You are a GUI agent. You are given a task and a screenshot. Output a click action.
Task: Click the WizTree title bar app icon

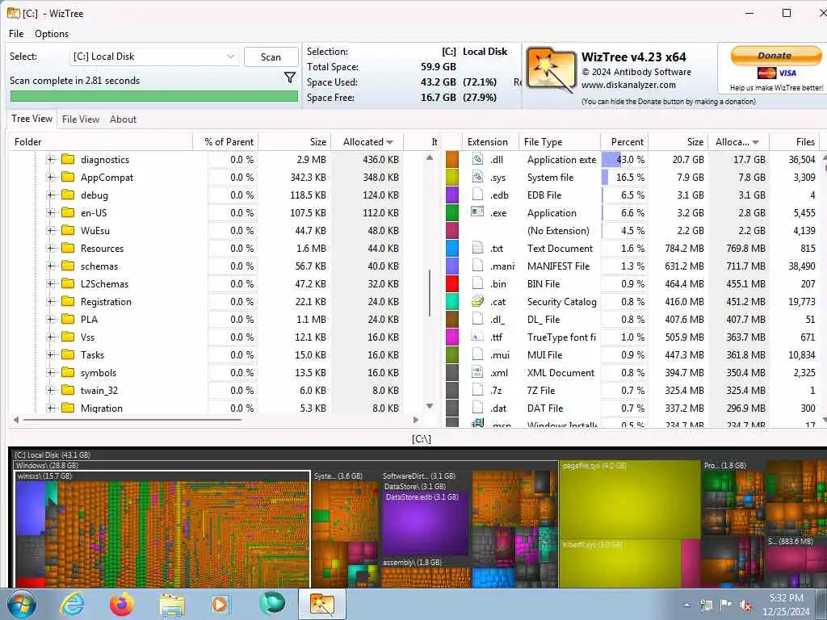(x=14, y=13)
